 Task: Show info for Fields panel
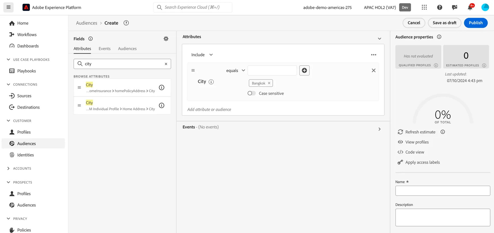[90, 38]
